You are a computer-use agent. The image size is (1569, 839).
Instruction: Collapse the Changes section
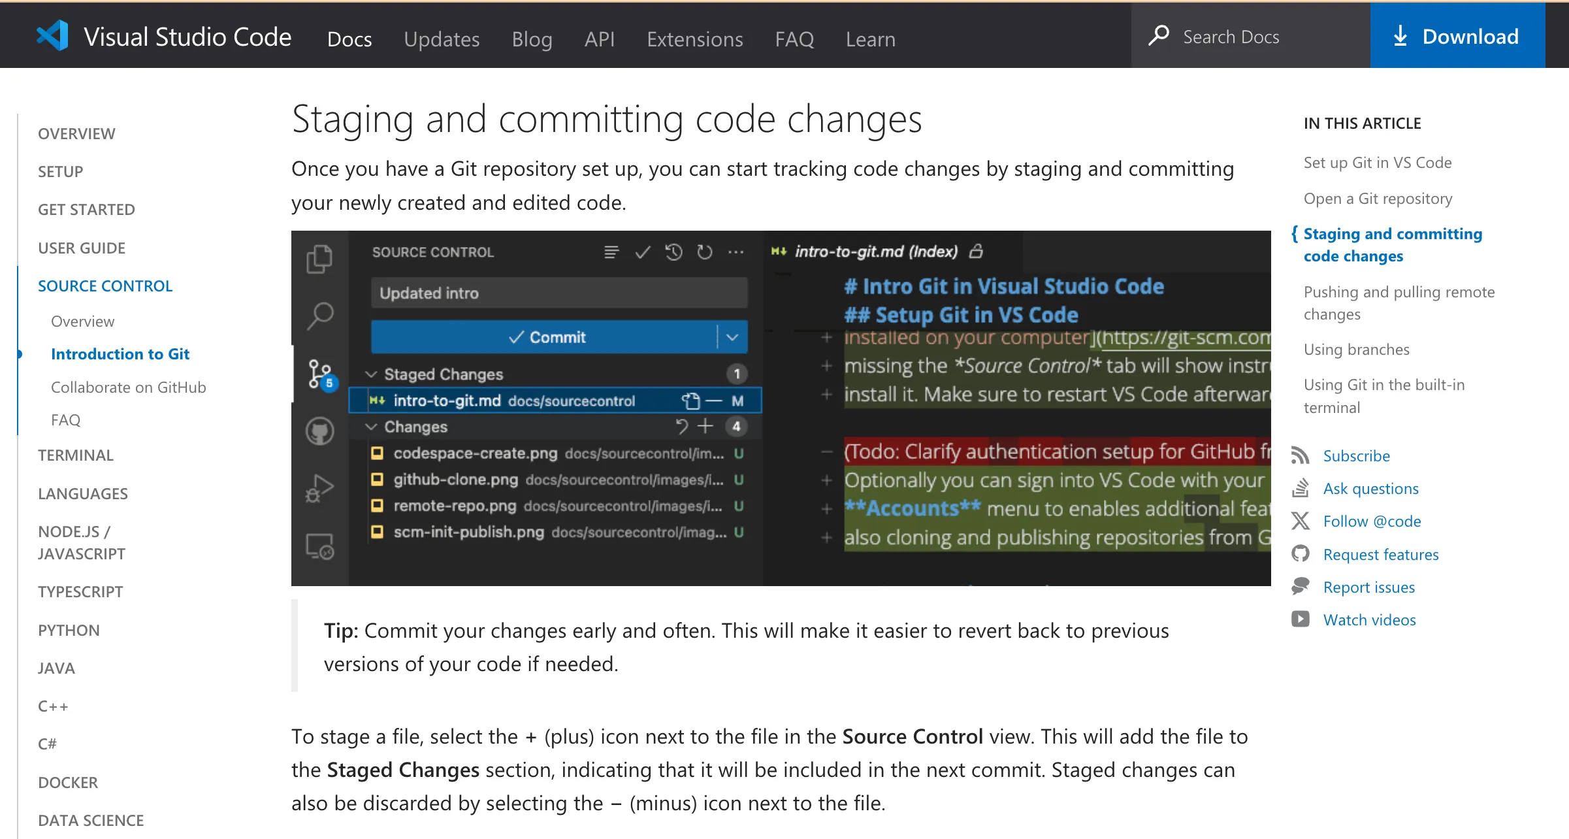[372, 427]
